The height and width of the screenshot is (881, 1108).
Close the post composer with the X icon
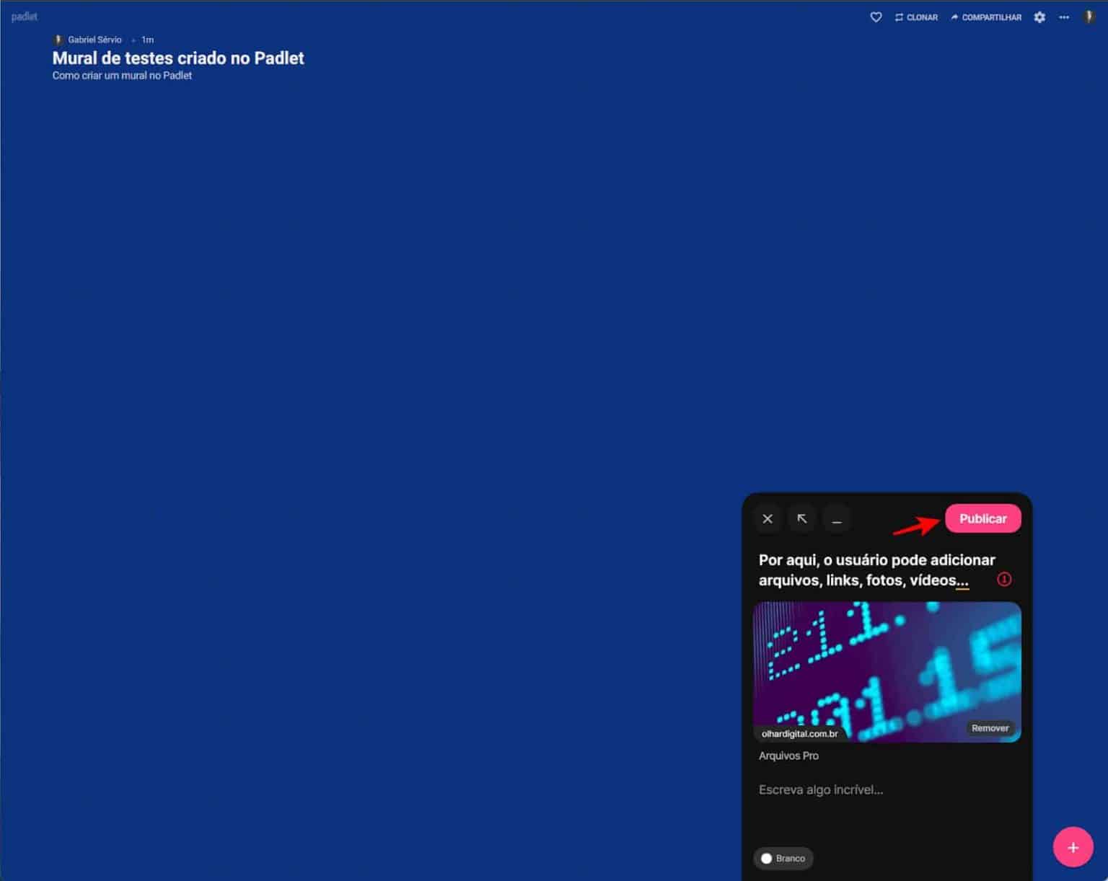767,518
